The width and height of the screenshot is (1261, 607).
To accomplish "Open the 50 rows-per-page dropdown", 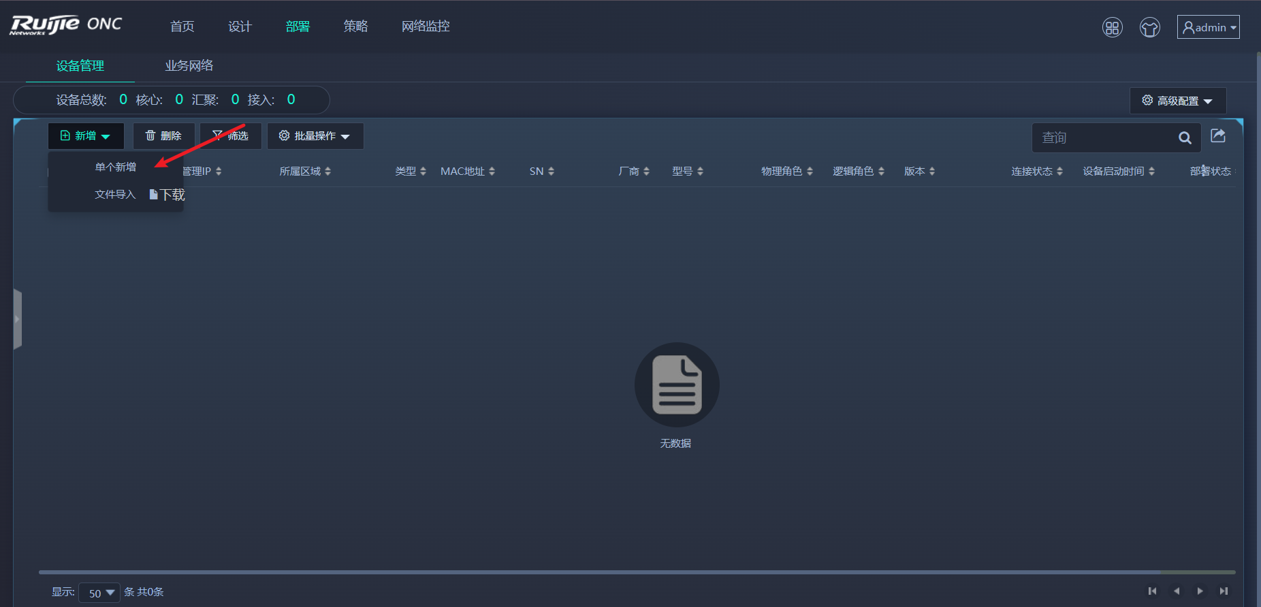I will 100,593.
